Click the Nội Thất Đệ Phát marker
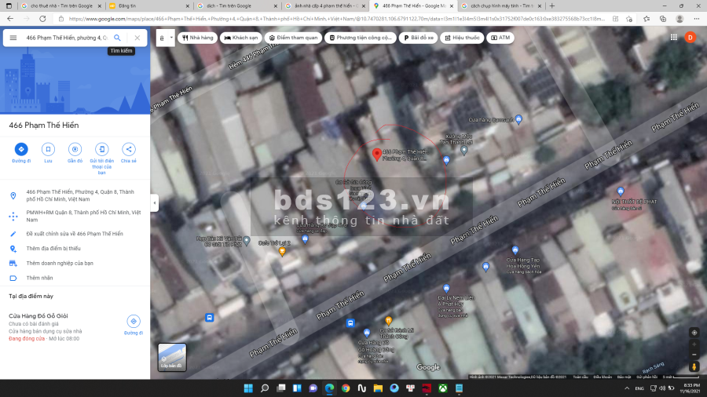The height and width of the screenshot is (397, 707). 621,191
